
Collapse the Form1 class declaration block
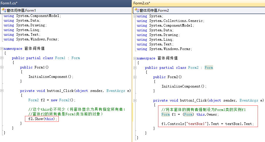click(2, 58)
